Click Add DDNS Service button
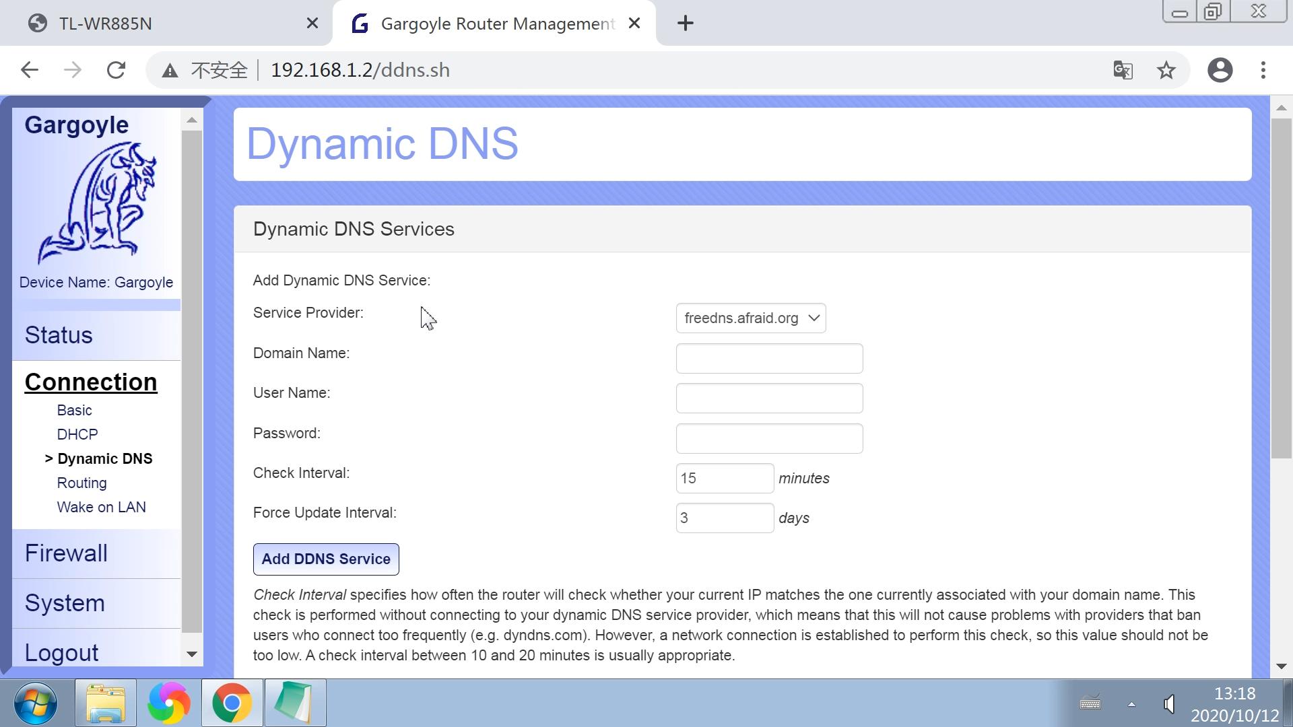This screenshot has width=1293, height=727. (326, 558)
